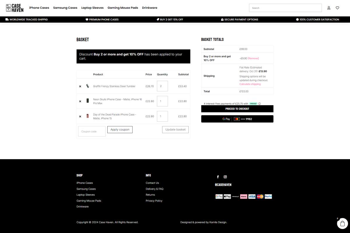Viewport: 350px width, 233px height.
Task: Open the iPhone Cases menu
Action: (x=39, y=8)
